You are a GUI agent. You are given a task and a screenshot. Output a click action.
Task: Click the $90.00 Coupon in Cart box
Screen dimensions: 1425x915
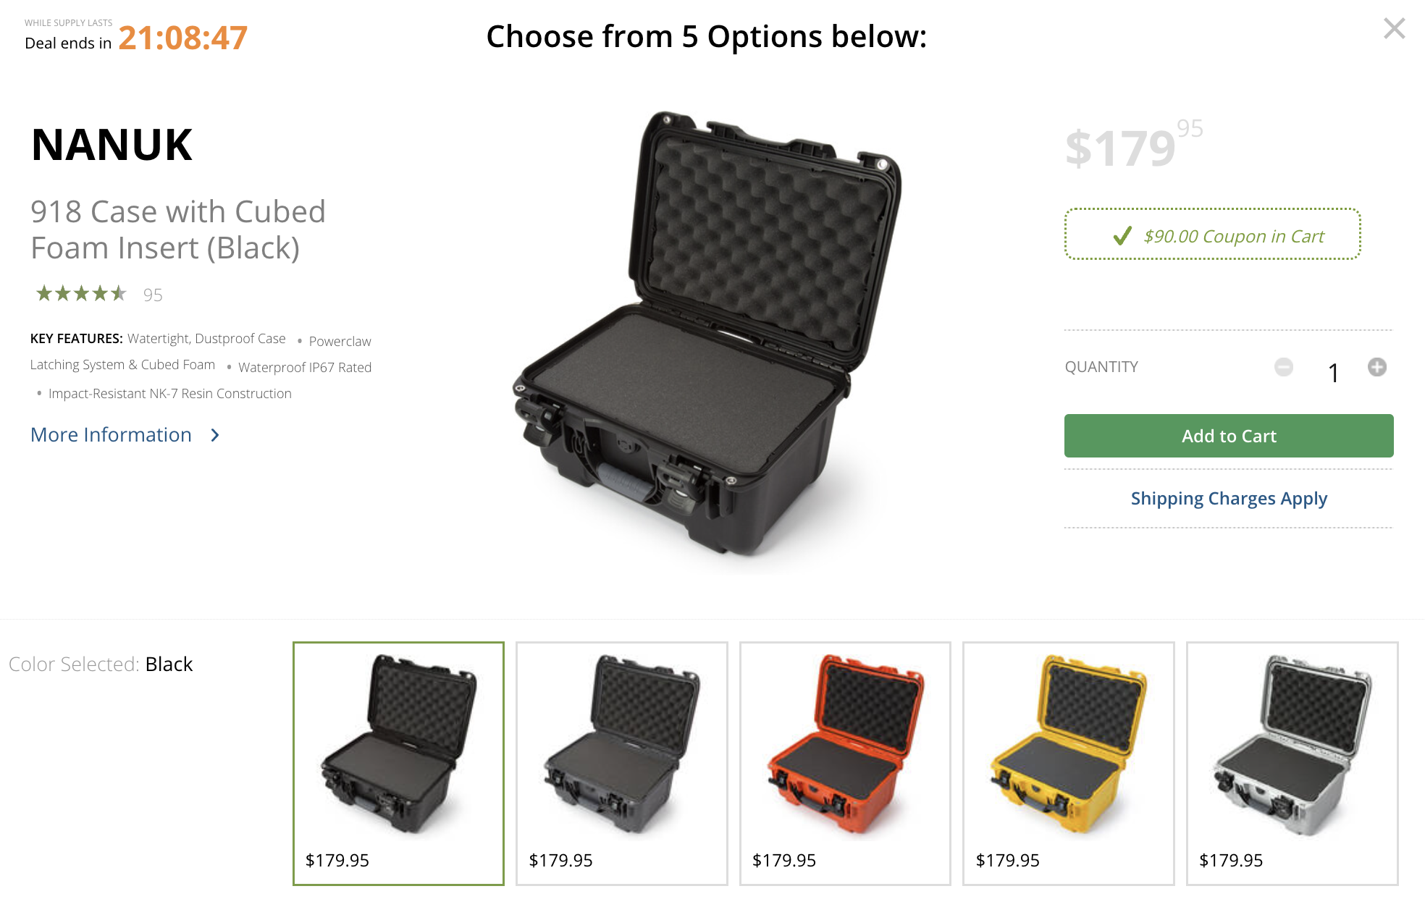tap(1213, 234)
